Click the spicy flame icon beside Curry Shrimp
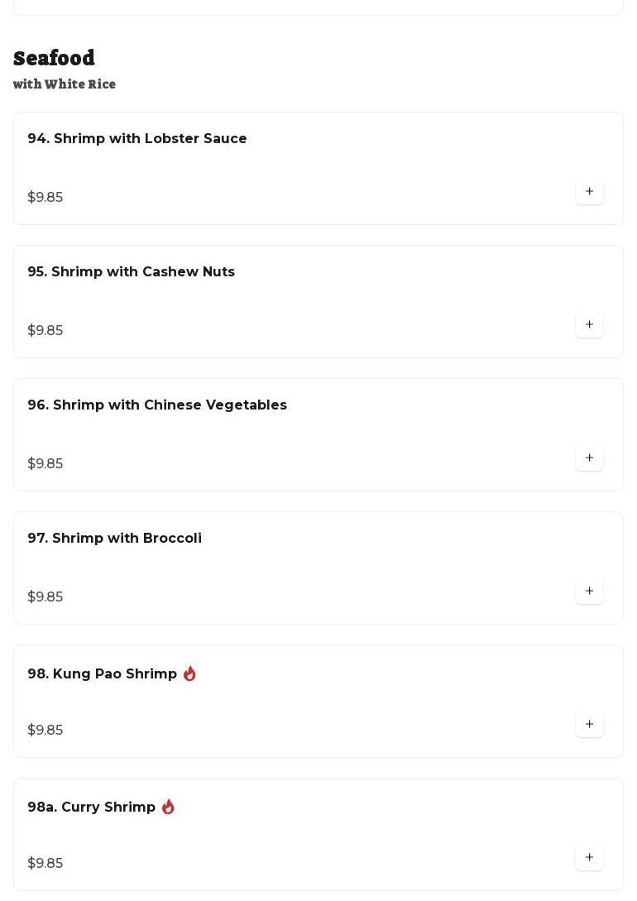 pos(168,807)
